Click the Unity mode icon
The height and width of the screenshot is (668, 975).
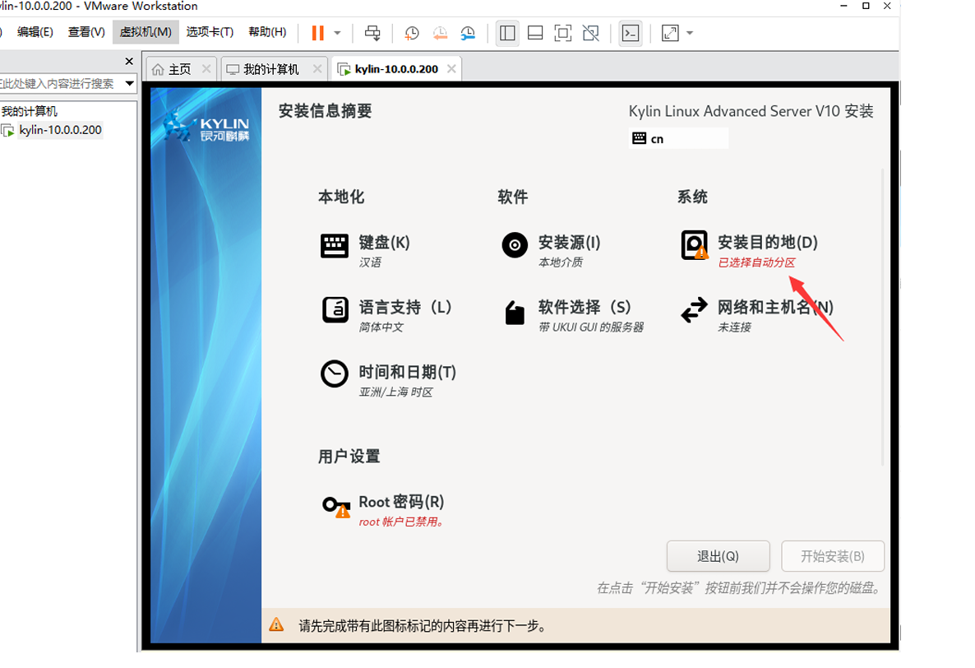click(591, 33)
